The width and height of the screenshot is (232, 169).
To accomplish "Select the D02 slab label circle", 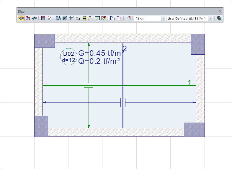I will 68,57.
